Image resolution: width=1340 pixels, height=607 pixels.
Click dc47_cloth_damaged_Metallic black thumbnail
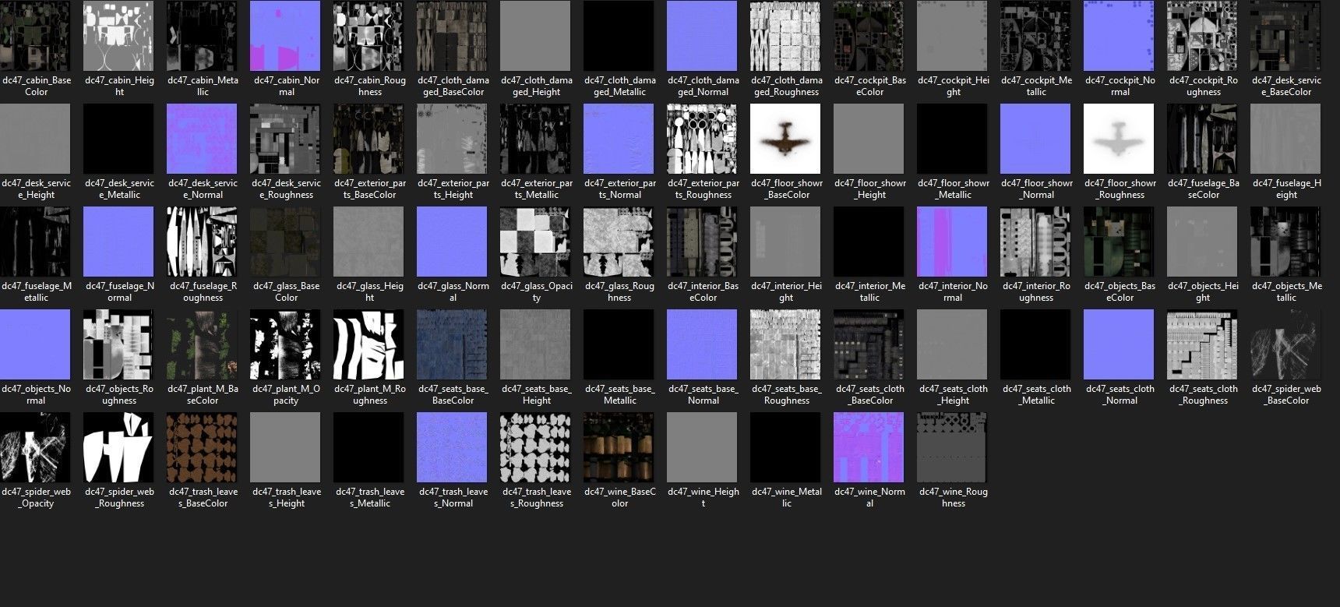pyautogui.click(x=619, y=36)
